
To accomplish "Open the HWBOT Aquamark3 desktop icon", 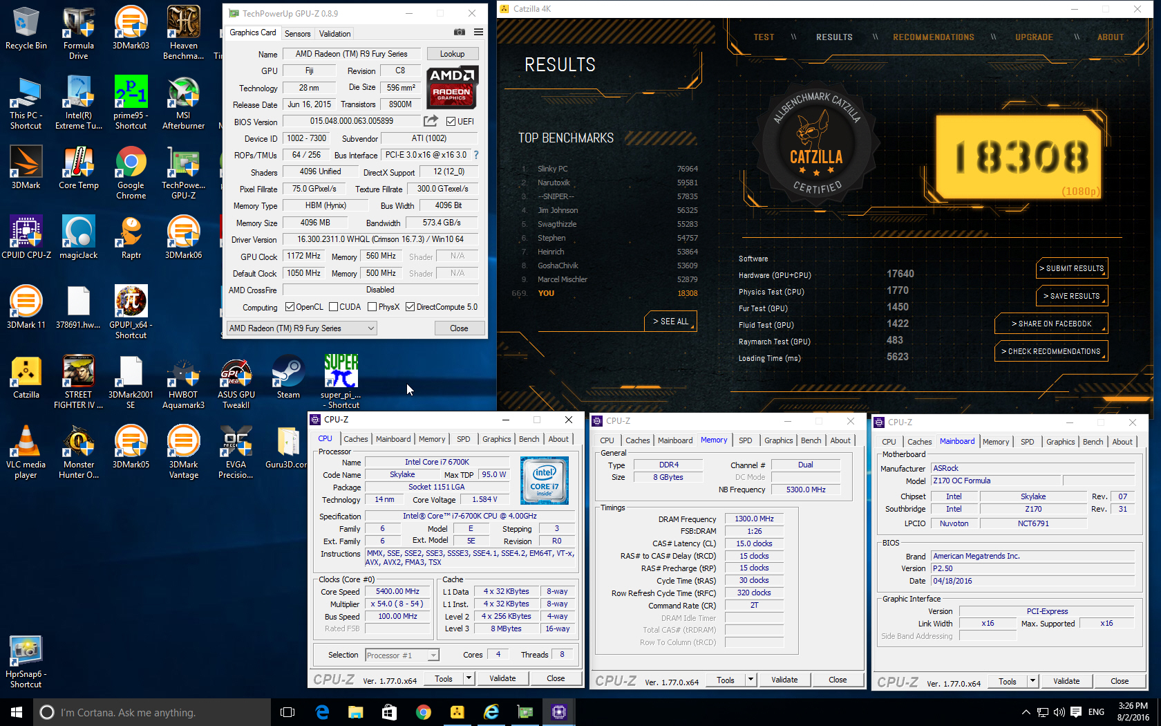I will [x=184, y=382].
